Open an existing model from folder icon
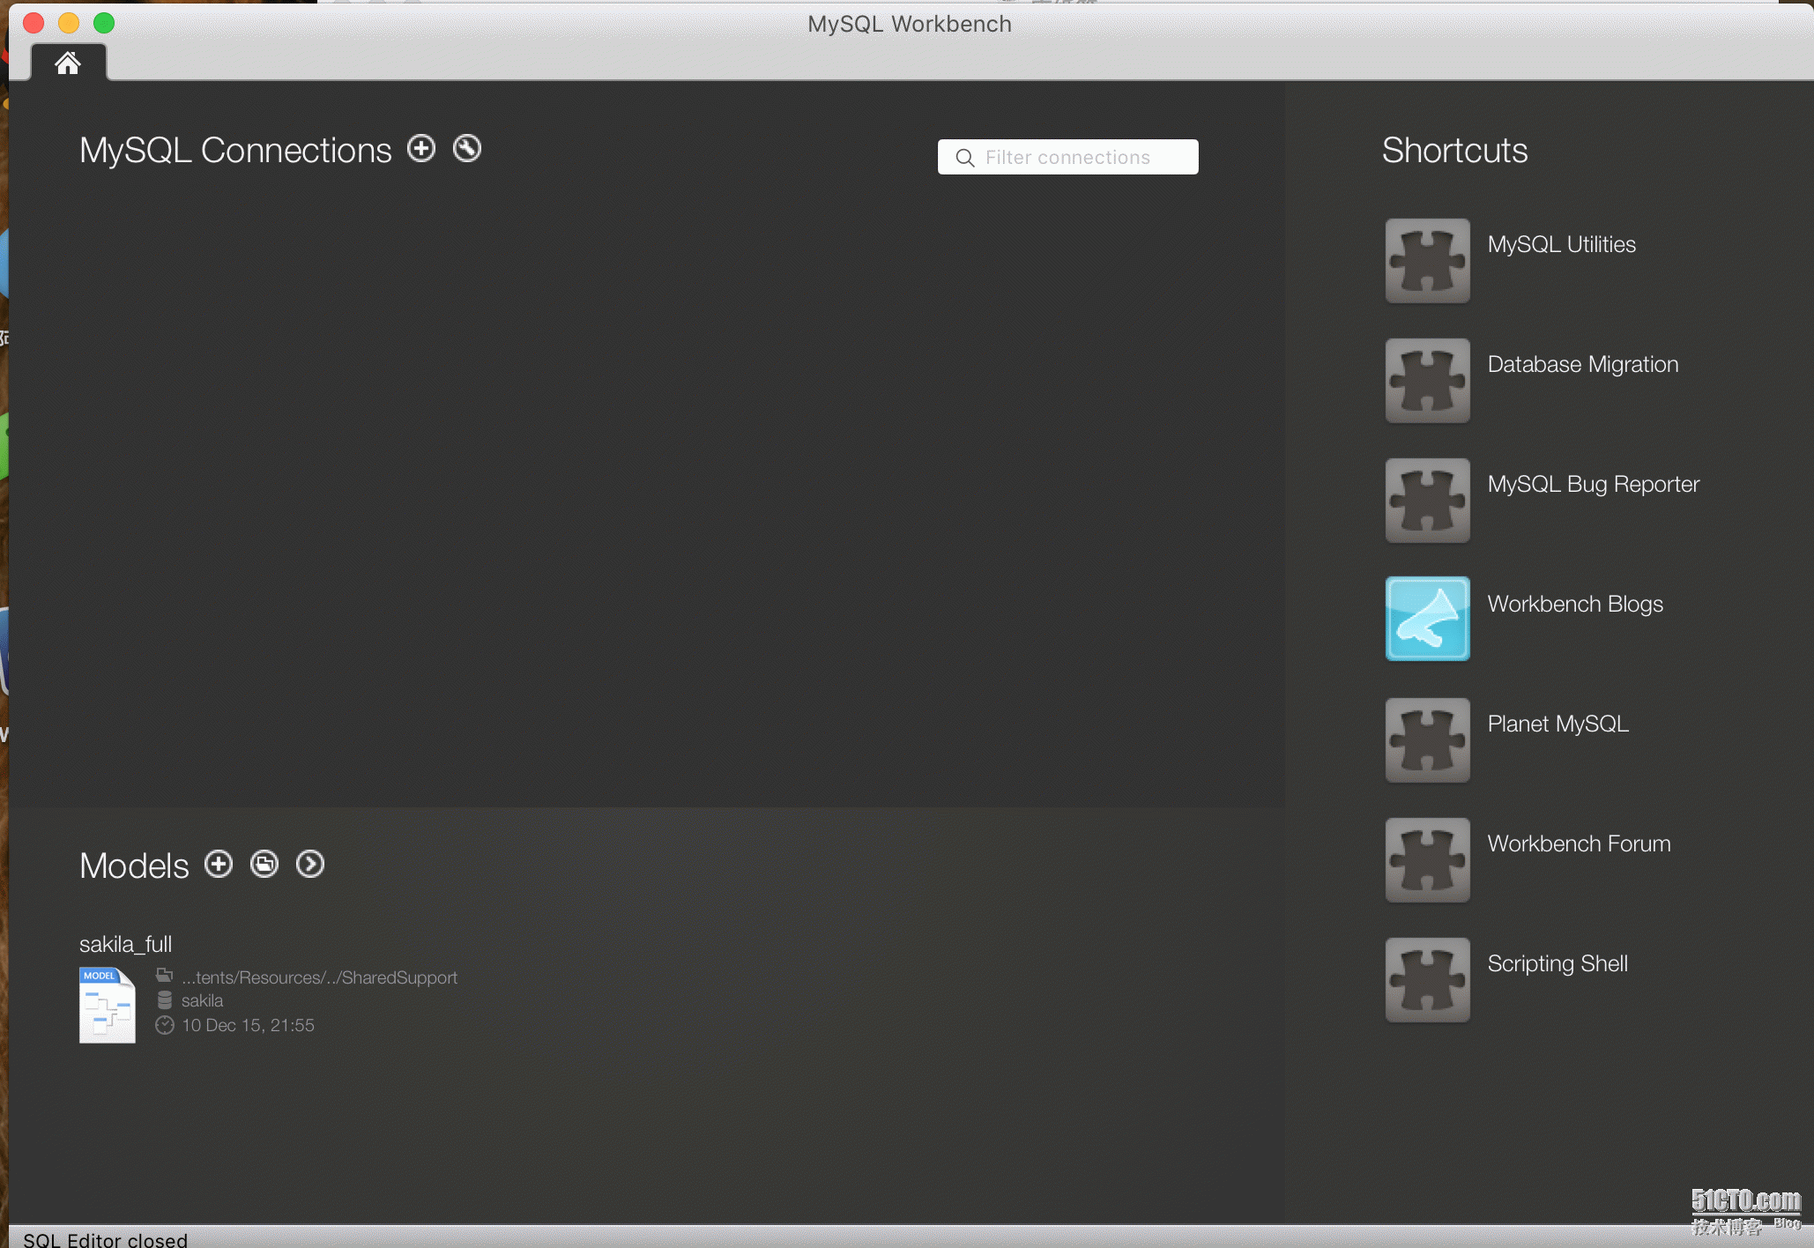This screenshot has width=1814, height=1248. pyautogui.click(x=264, y=864)
